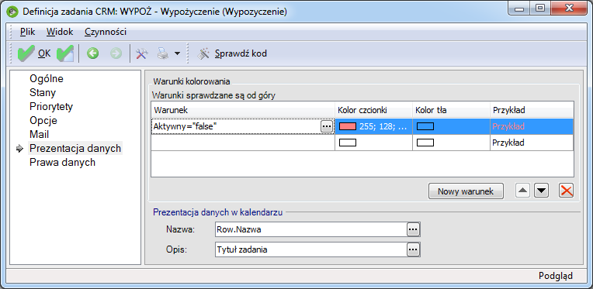
Task: Click the black Przykład sample in second row
Action: (x=508, y=143)
